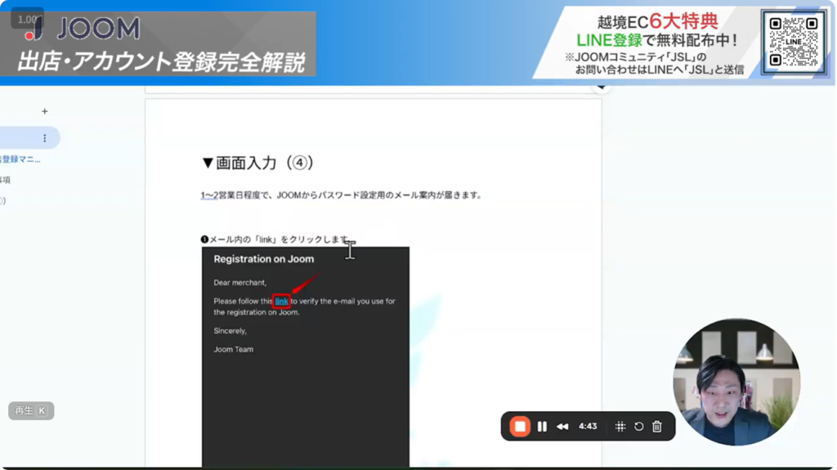Delete the recording with trash icon
The height and width of the screenshot is (470, 837).
[657, 427]
